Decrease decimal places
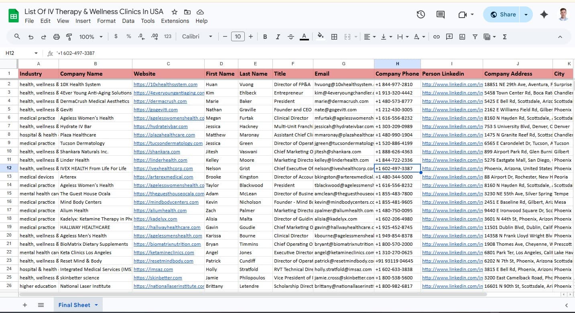This screenshot has height=313, width=575. (x=141, y=36)
